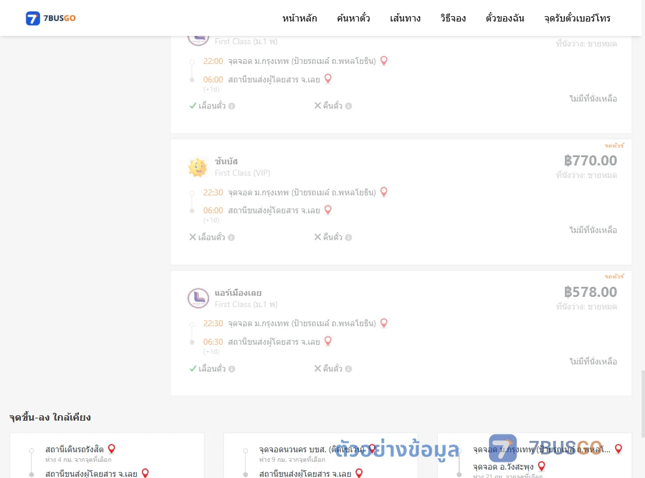Screen dimensions: 645x478
Task: Click info icon next to เลื่อนตั๋ว on ซันบัส card
Action: click(x=232, y=238)
